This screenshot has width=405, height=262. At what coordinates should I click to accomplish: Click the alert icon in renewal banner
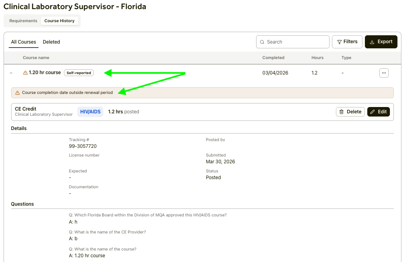17,93
